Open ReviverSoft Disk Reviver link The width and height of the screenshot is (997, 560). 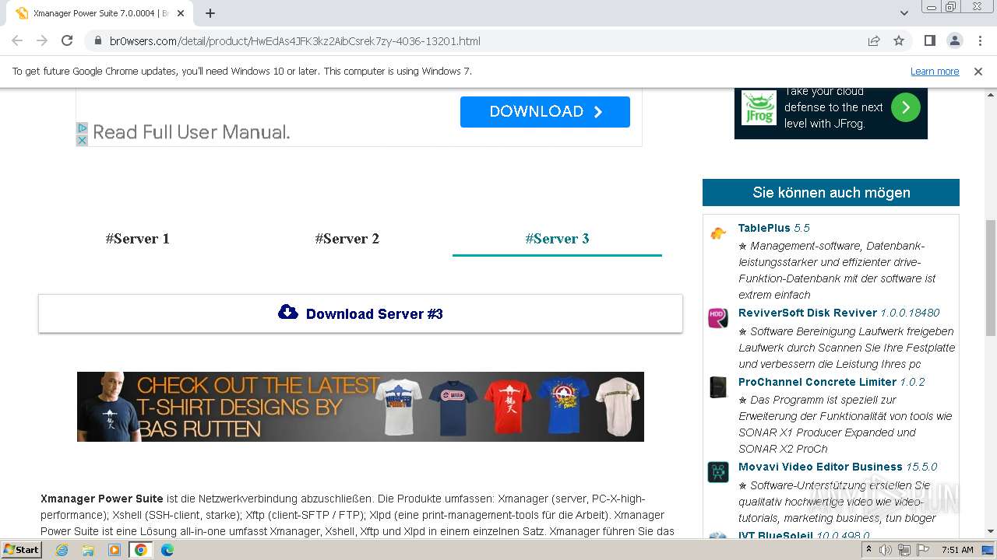tap(839, 313)
